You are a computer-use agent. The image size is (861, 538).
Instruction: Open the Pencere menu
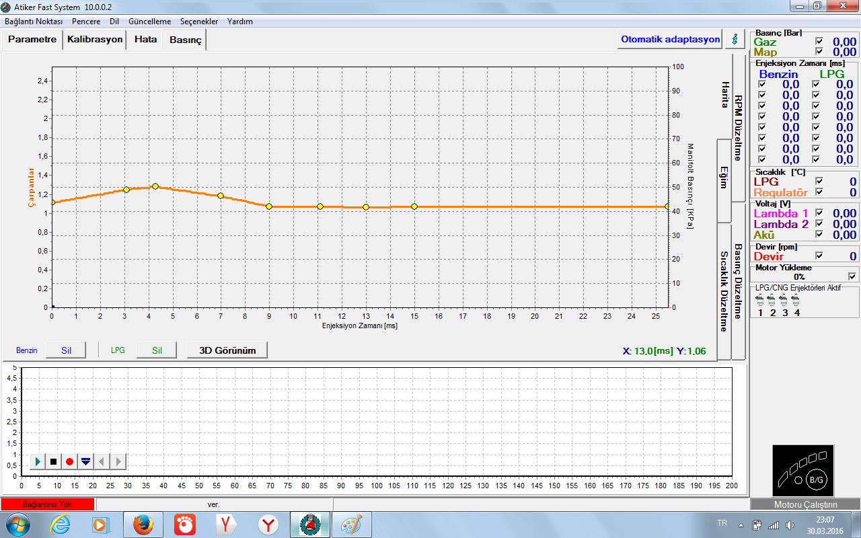click(86, 22)
